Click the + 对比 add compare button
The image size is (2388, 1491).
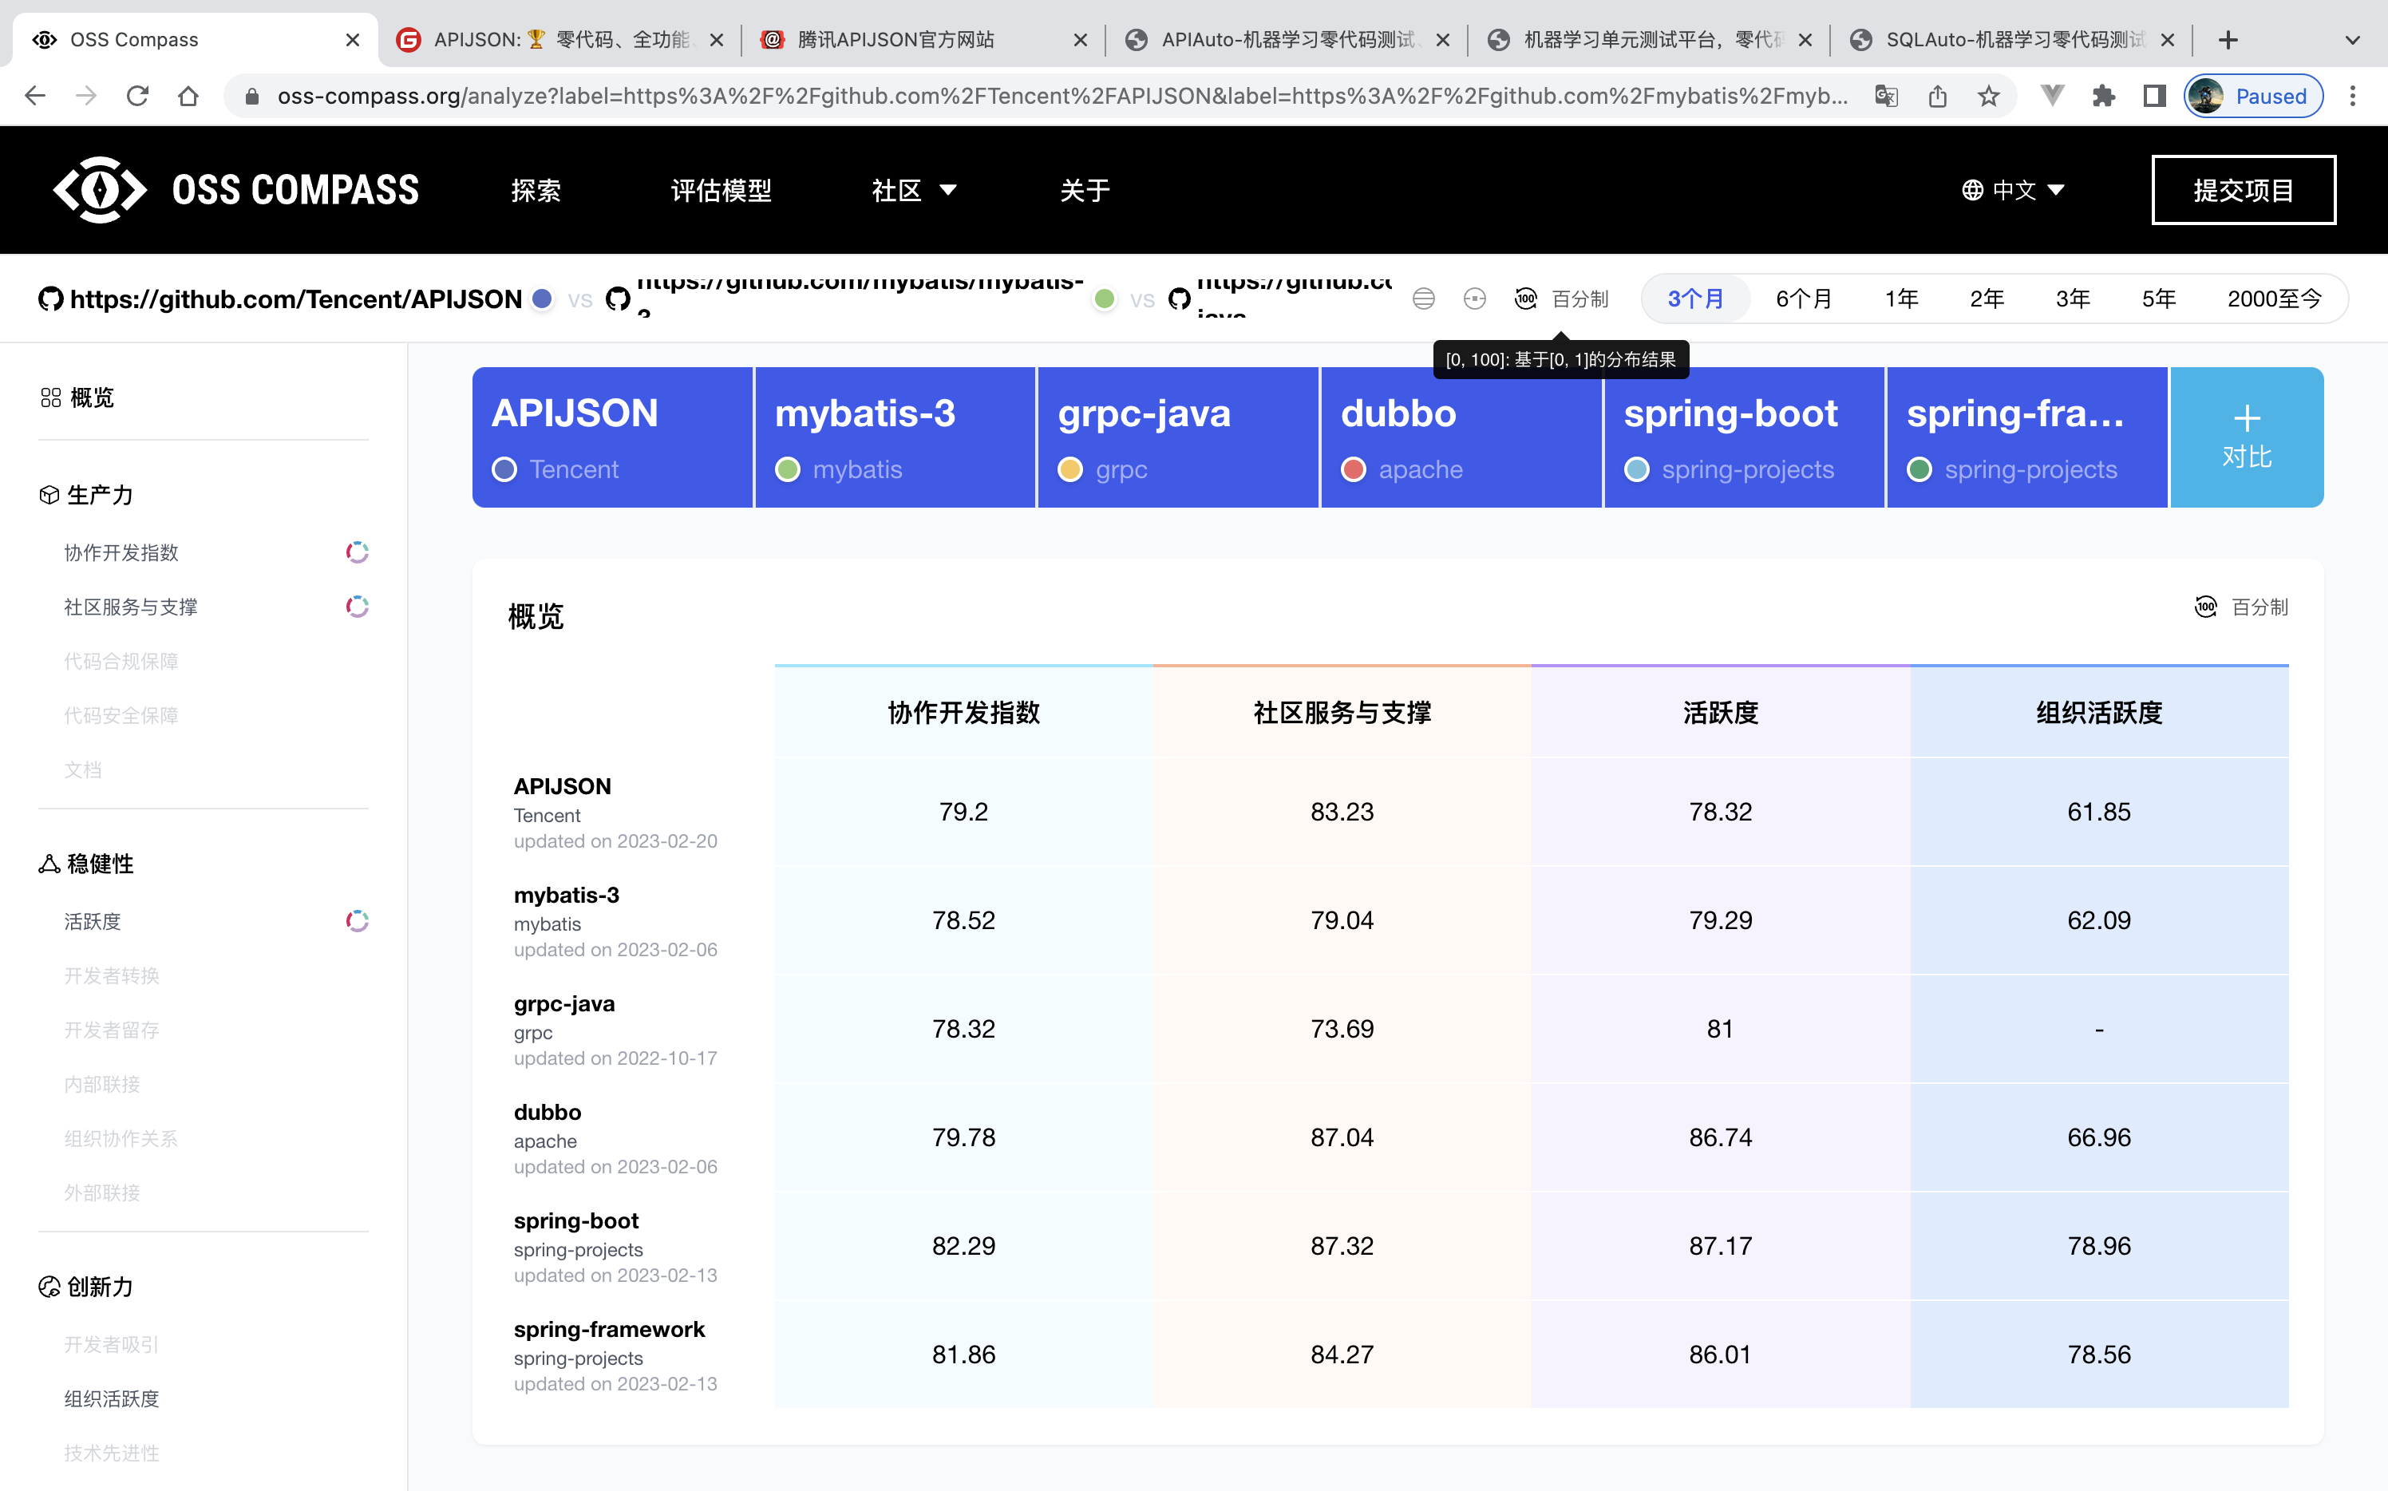click(x=2246, y=437)
